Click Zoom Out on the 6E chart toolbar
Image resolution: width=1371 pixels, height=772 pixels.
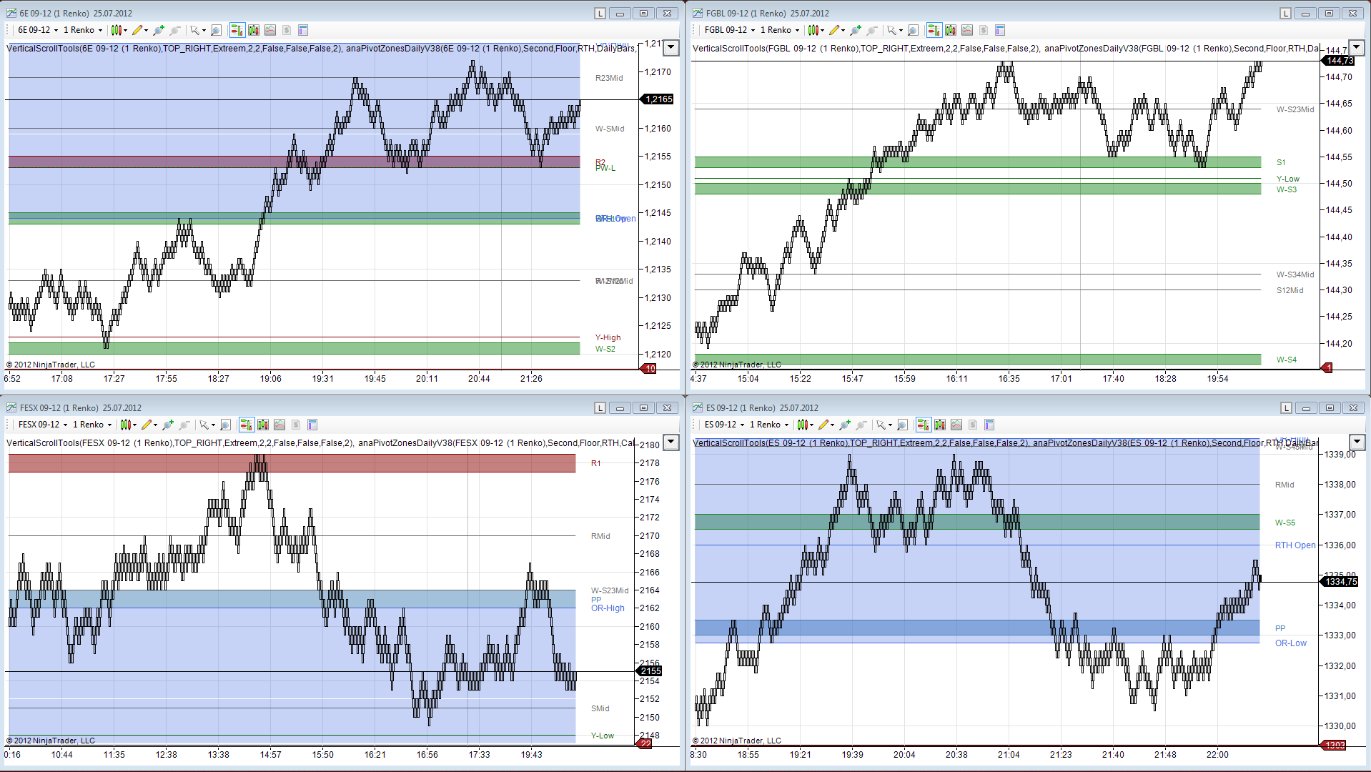(175, 30)
